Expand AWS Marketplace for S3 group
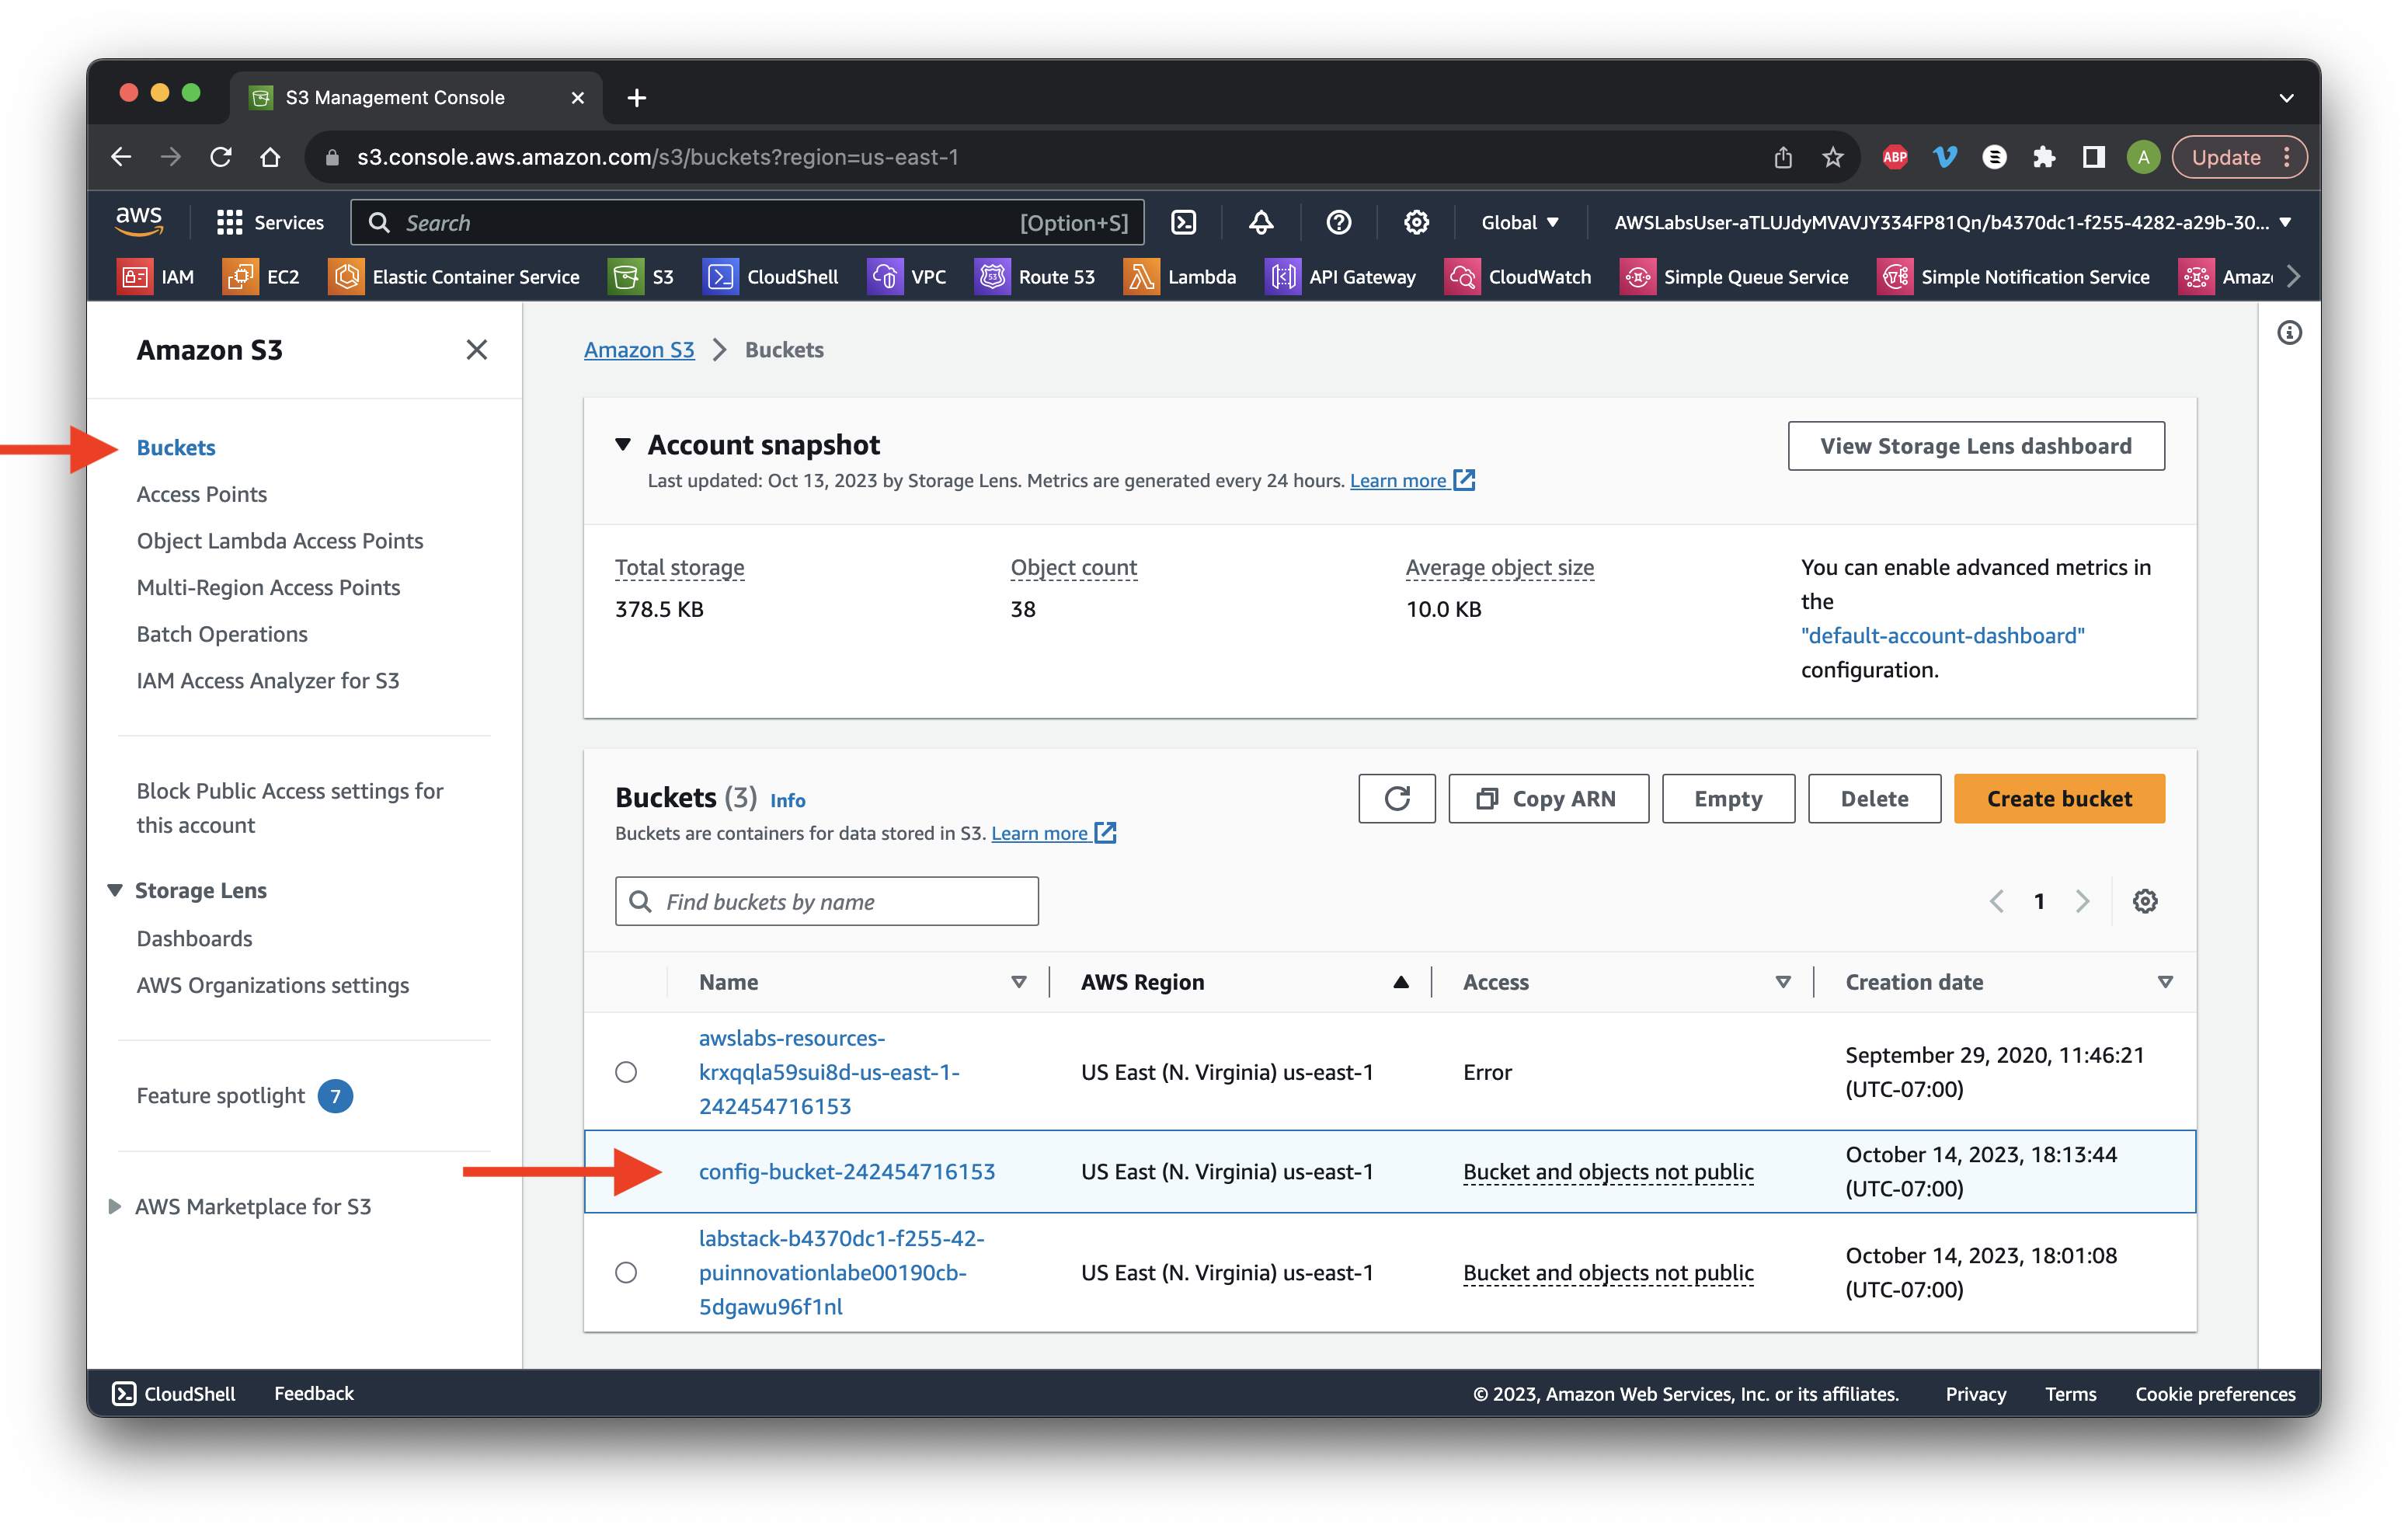The height and width of the screenshot is (1532, 2408). coord(115,1206)
